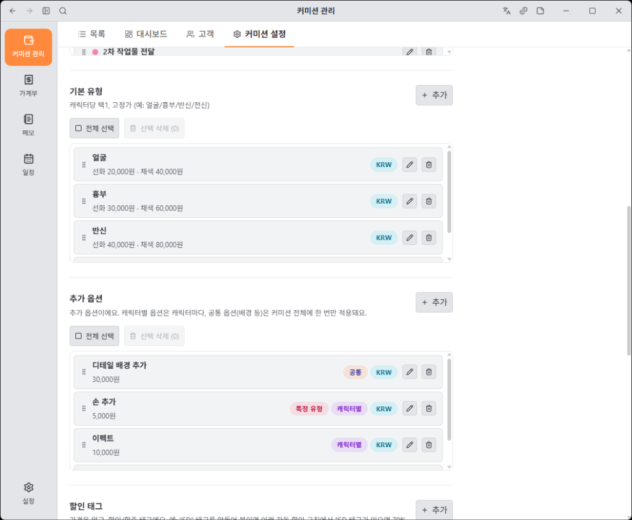Edit the 반신 base type
The height and width of the screenshot is (520, 632).
pos(410,237)
